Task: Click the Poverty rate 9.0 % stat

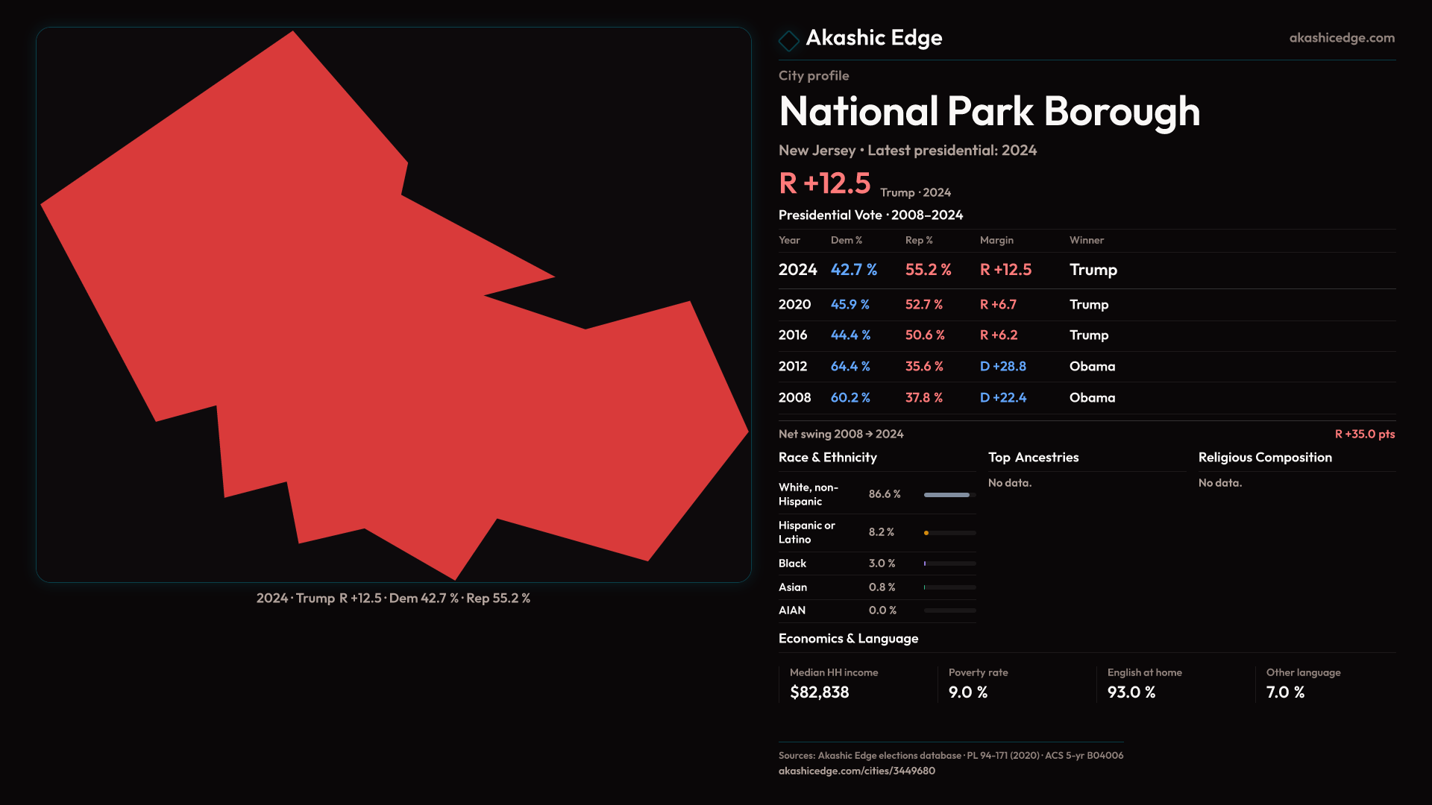Action: coord(967,692)
